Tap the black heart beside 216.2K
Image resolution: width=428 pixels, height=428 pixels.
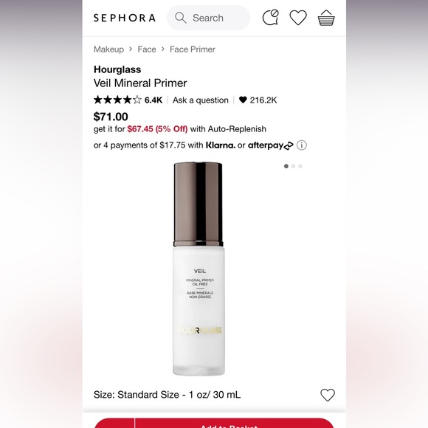pyautogui.click(x=243, y=100)
